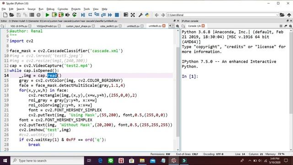The image size is (293, 165).
Task: Close the Console 1/A tab
Action: (x=203, y=26)
